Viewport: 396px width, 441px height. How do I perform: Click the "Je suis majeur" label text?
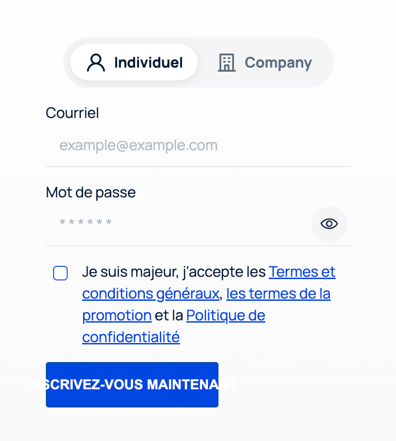click(x=129, y=272)
